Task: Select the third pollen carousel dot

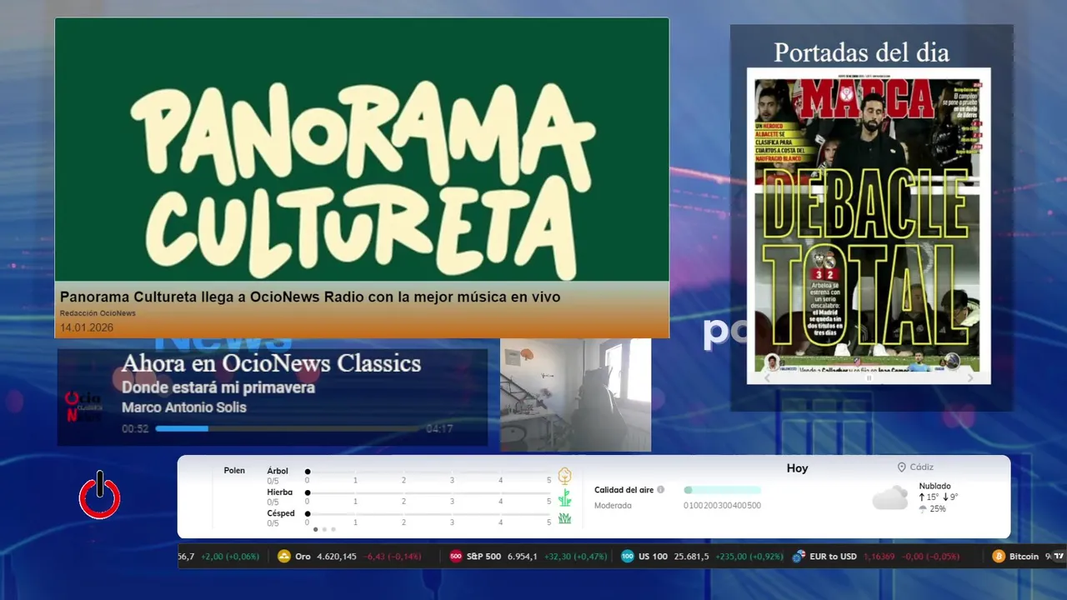Action: coord(333,529)
